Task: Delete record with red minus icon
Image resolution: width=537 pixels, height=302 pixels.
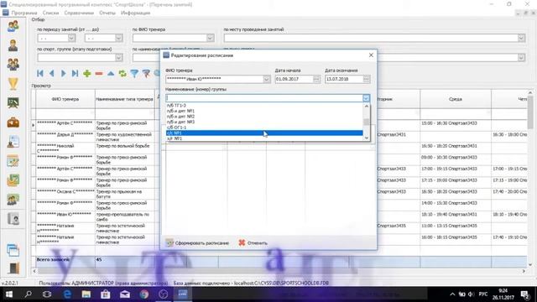Action: pyautogui.click(x=99, y=73)
